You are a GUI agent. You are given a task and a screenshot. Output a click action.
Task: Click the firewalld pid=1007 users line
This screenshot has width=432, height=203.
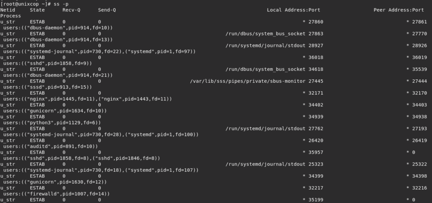pyautogui.click(x=57, y=194)
